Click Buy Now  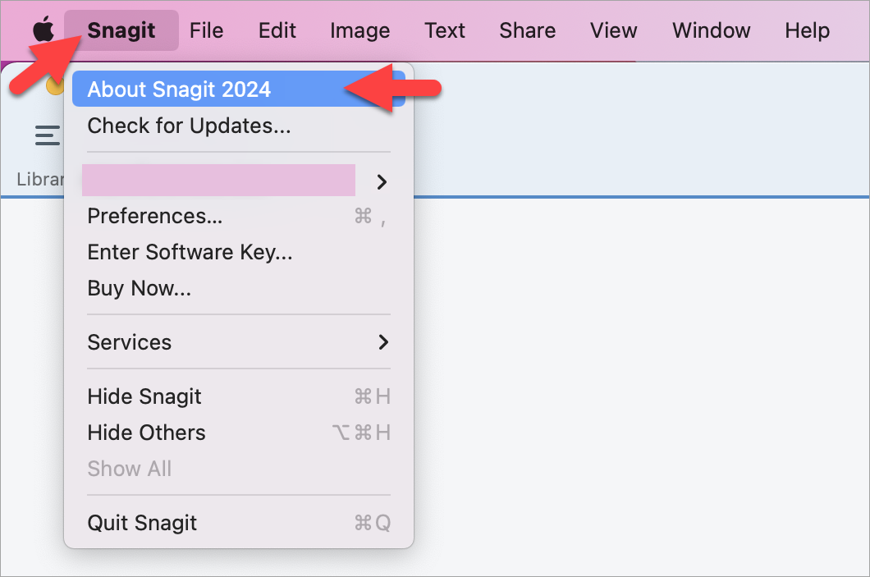[139, 288]
